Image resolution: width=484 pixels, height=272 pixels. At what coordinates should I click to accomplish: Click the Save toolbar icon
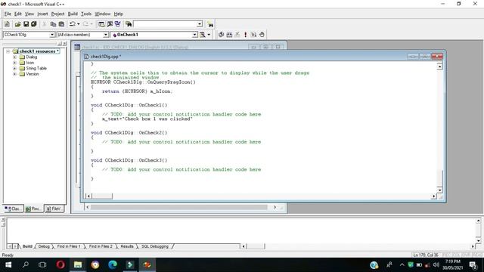coord(26,24)
